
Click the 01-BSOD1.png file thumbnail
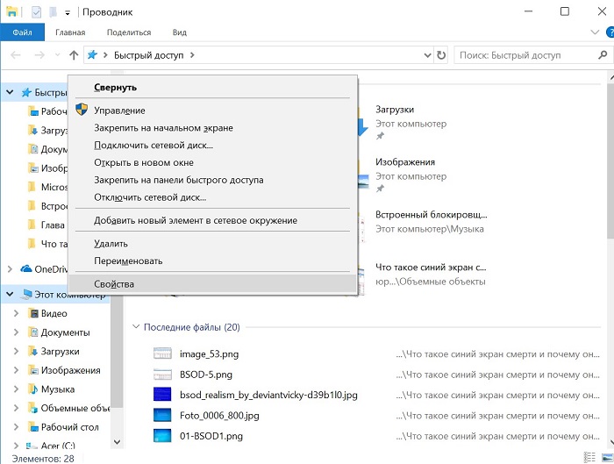(x=162, y=435)
